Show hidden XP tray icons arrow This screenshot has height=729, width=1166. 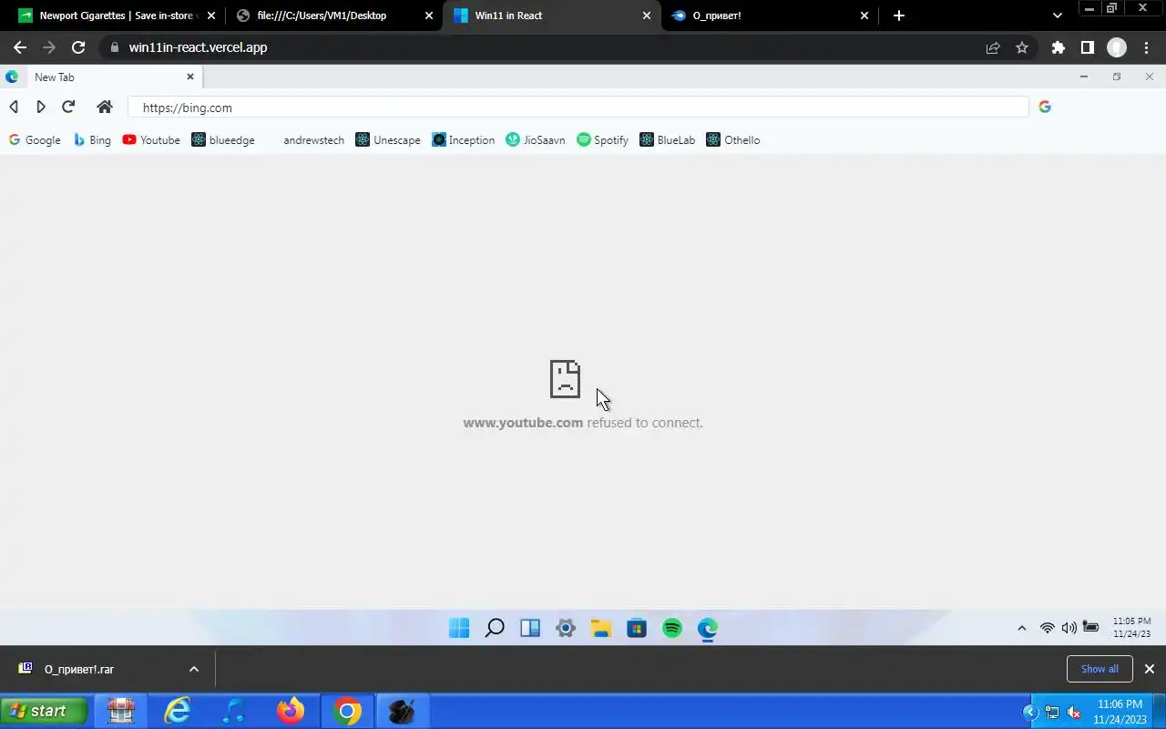coord(1030,713)
